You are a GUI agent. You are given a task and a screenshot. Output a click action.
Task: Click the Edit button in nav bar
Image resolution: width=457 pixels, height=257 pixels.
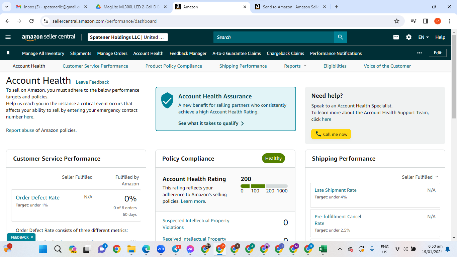438,53
